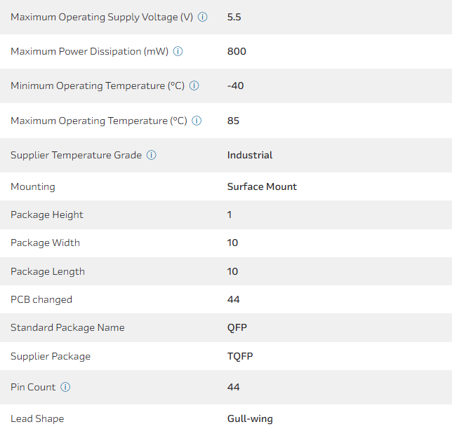This screenshot has width=452, height=436.
Task: Click the "Surface Mount" mounting value
Action: point(262,186)
